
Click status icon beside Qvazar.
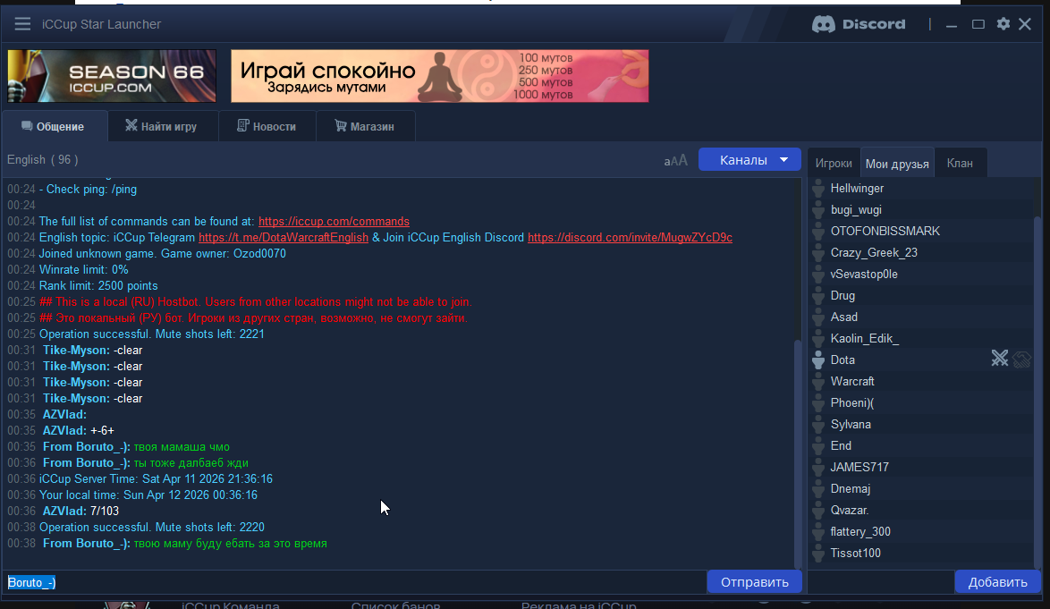tap(818, 510)
